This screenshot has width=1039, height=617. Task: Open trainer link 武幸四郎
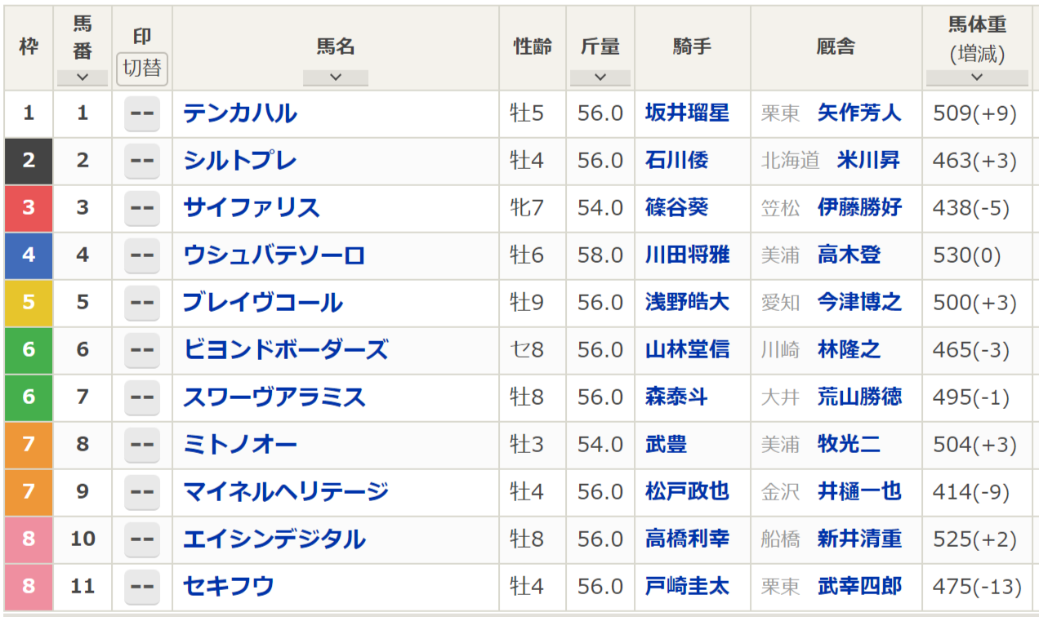[859, 586]
